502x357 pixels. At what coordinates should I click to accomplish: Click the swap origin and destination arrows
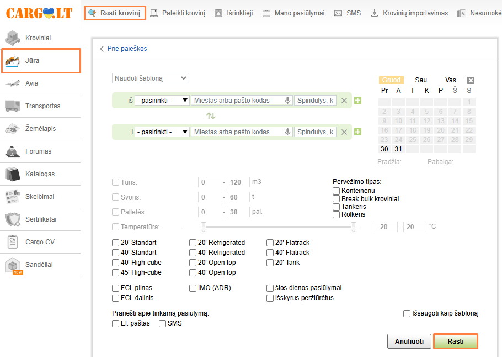tap(211, 116)
